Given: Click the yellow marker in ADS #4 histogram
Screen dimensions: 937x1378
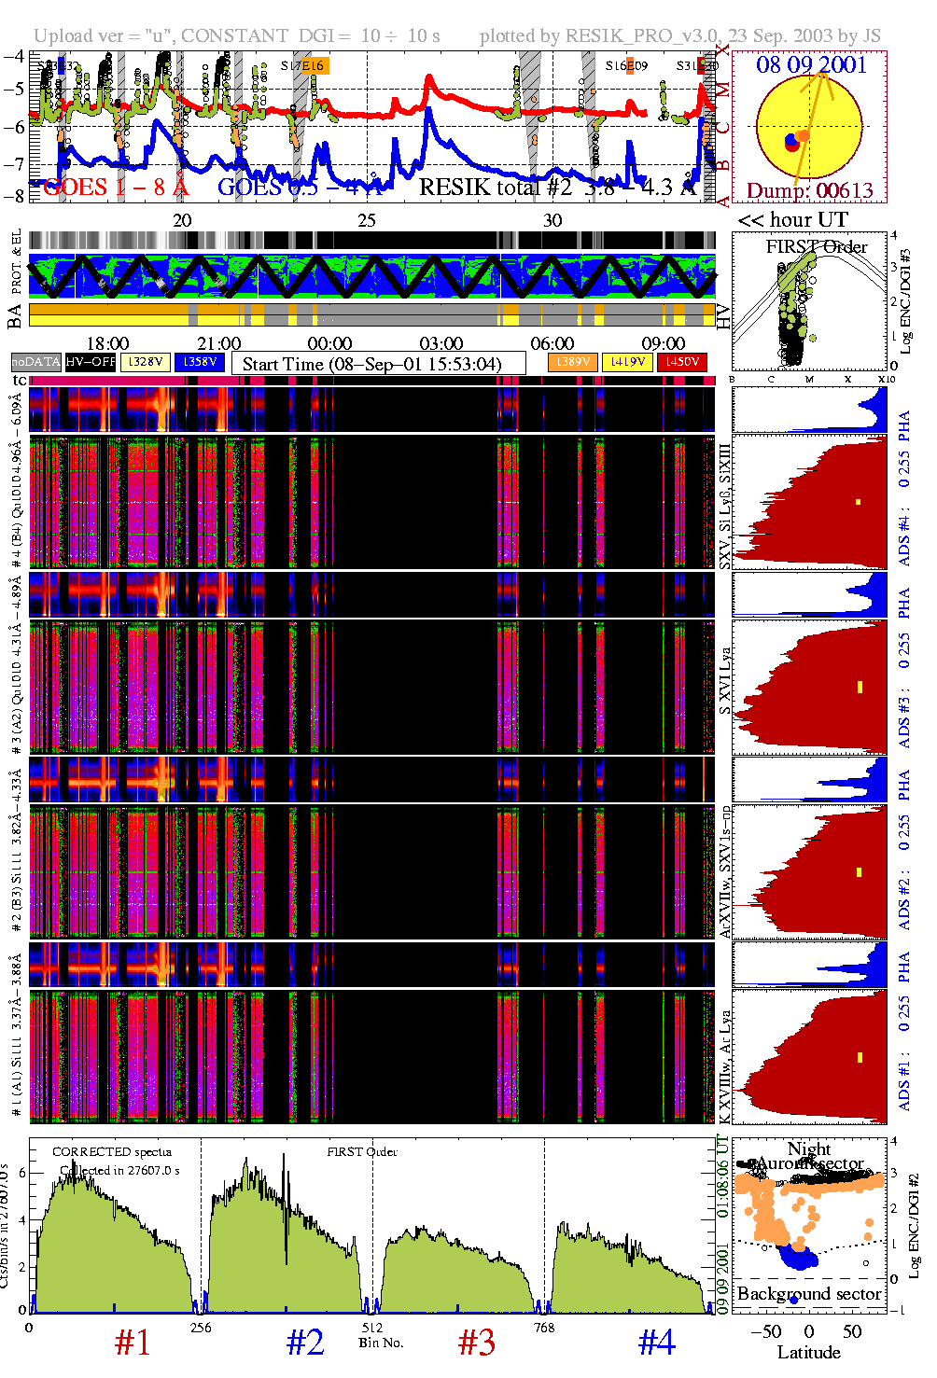Looking at the screenshot, I should pos(858,502).
